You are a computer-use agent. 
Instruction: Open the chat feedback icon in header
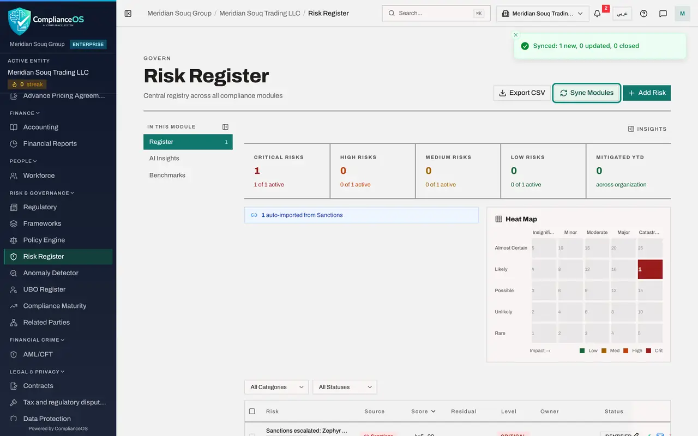pos(663,14)
